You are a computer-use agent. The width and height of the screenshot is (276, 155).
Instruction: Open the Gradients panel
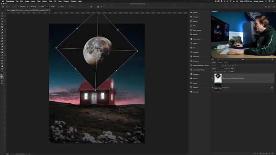194,74
